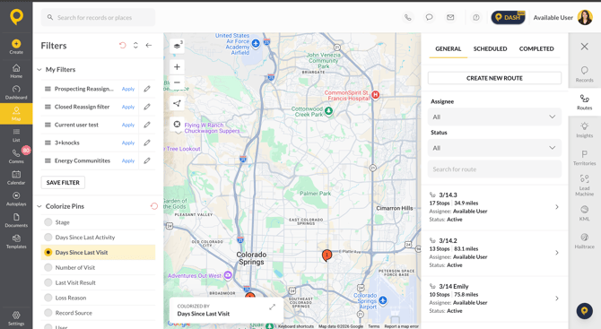Select Days Since Last Visit radio
Viewport: 601px width, 329px height.
coord(48,252)
